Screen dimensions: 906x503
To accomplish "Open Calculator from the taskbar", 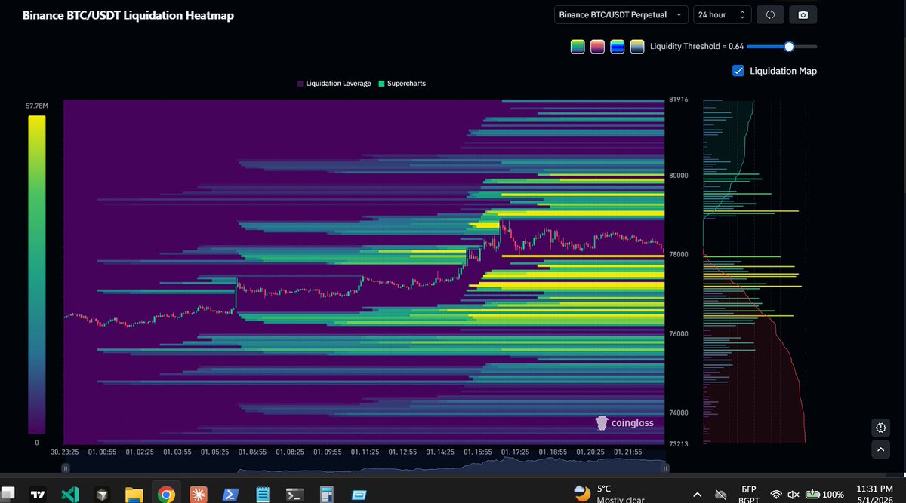I will pyautogui.click(x=327, y=495).
